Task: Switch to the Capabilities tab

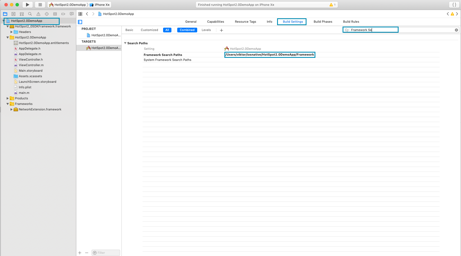Action: pyautogui.click(x=216, y=22)
